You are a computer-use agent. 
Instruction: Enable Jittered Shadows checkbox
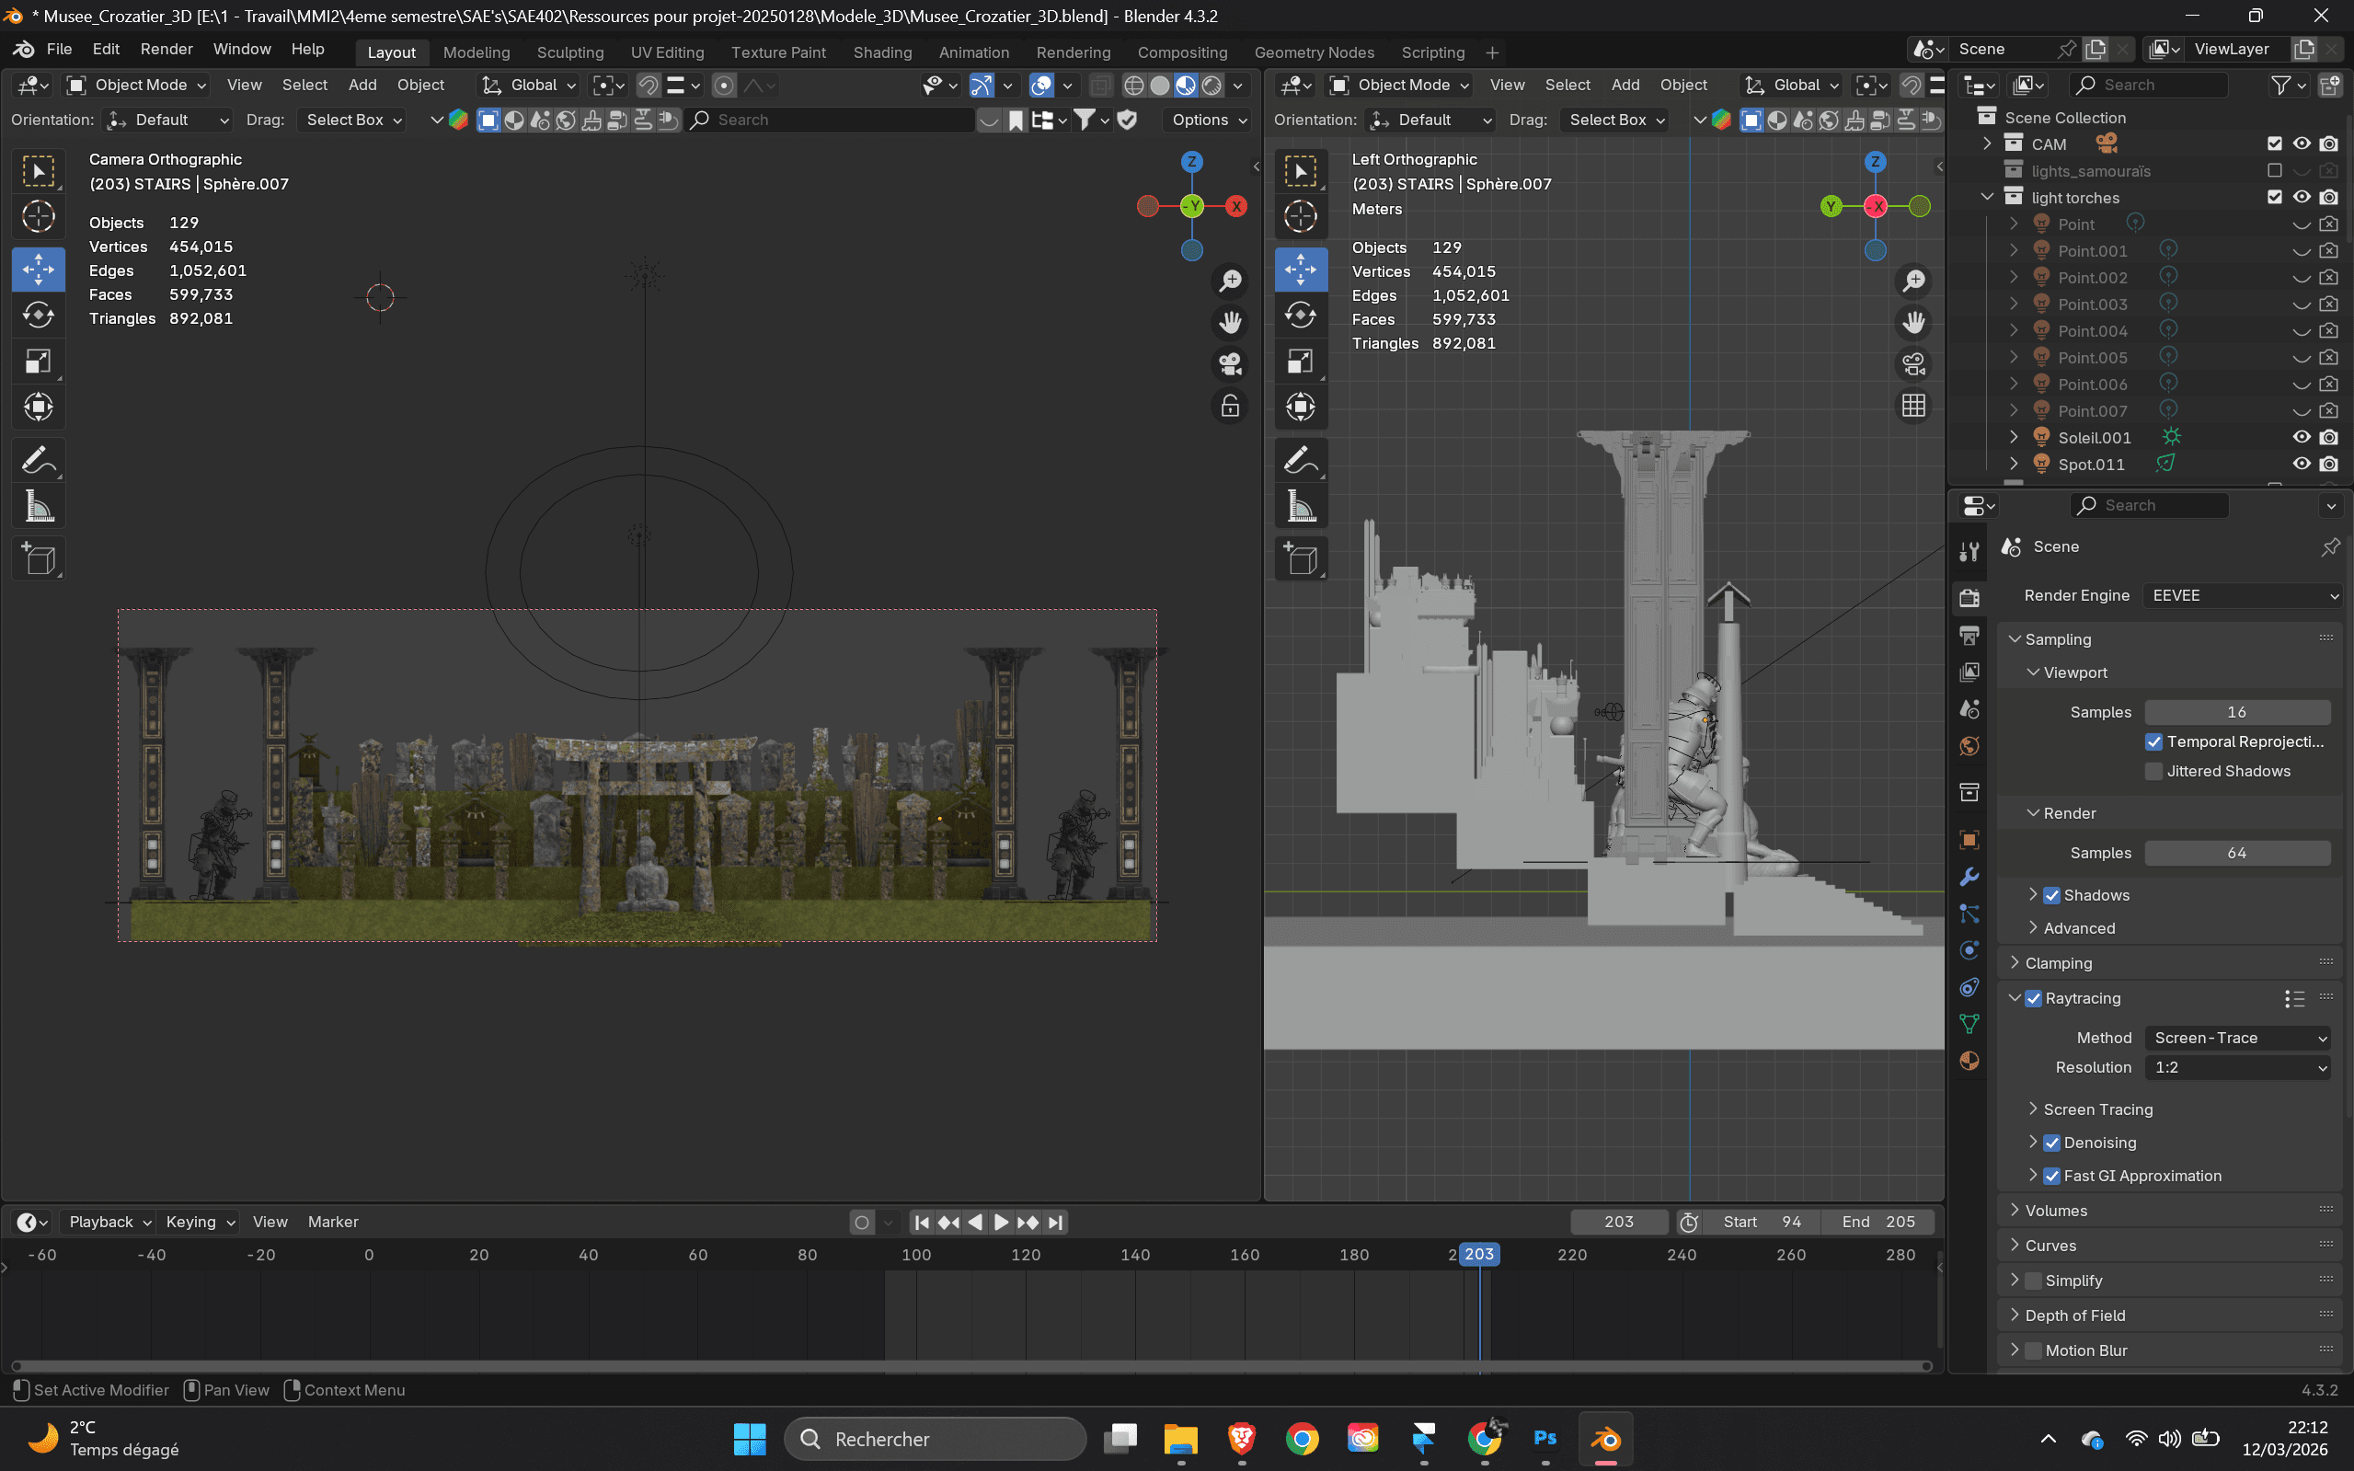click(2153, 772)
